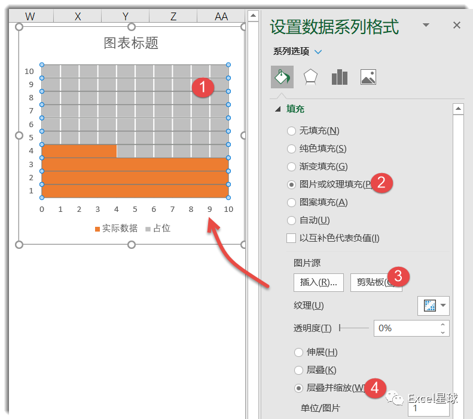Collapse the 填充 section

click(278, 109)
